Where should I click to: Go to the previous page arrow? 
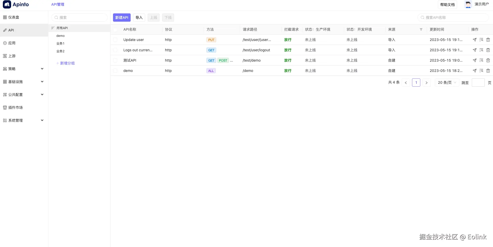pos(406,83)
